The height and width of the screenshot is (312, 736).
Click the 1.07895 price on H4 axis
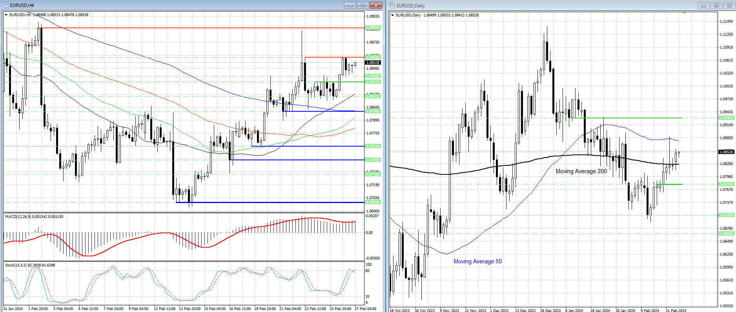[373, 120]
